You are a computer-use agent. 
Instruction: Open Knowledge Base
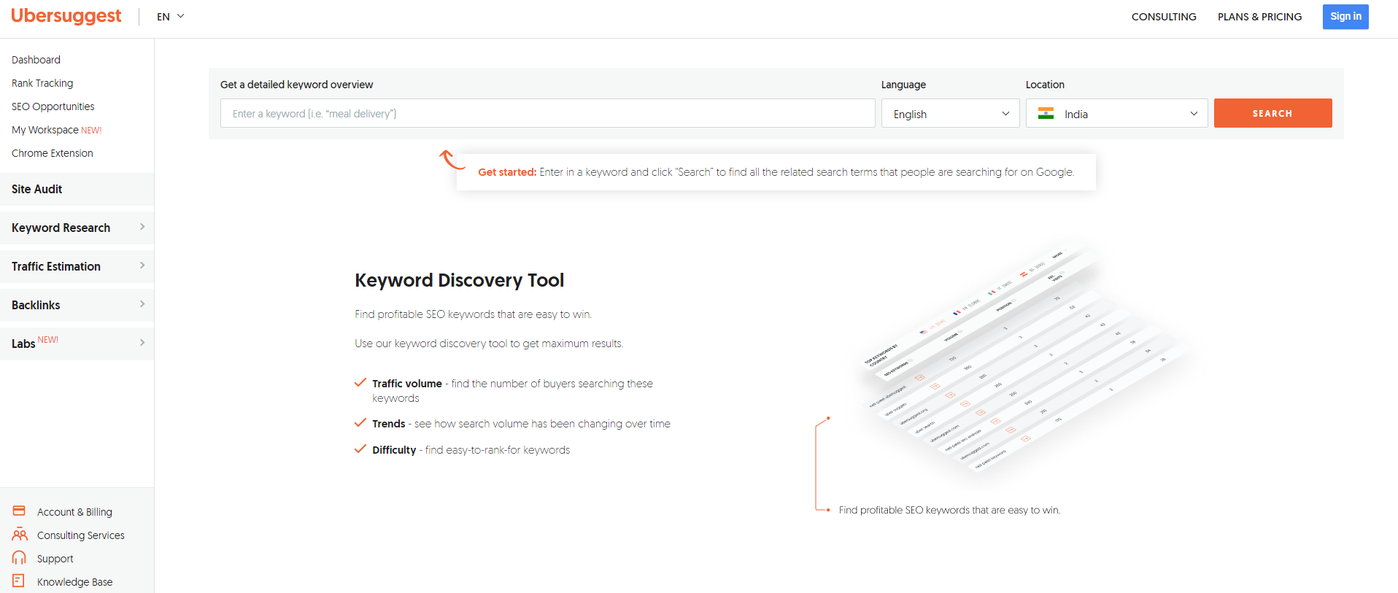(74, 582)
